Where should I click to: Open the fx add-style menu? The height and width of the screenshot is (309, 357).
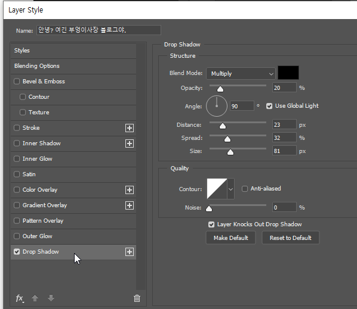tap(20, 298)
